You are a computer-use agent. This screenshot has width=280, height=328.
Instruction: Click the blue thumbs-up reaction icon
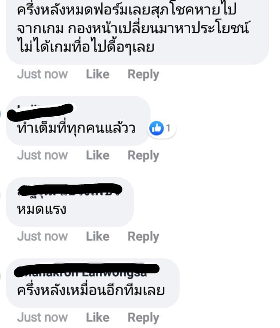[156, 128]
